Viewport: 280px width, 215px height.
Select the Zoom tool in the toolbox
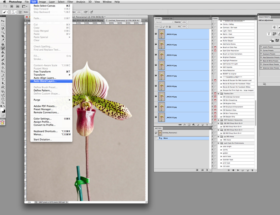(x=3, y=103)
